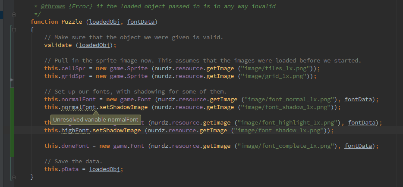This screenshot has height=187, width=403.
Task: Place cursor on the Puzzle function name
Action: click(x=72, y=22)
